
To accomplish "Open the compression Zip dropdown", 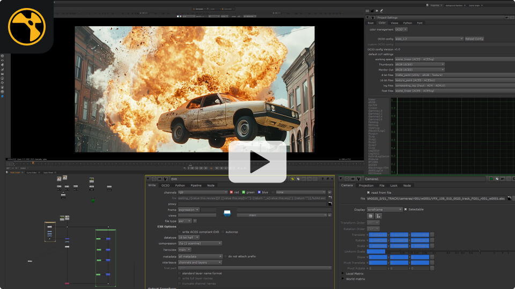I will pyautogui.click(x=200, y=243).
